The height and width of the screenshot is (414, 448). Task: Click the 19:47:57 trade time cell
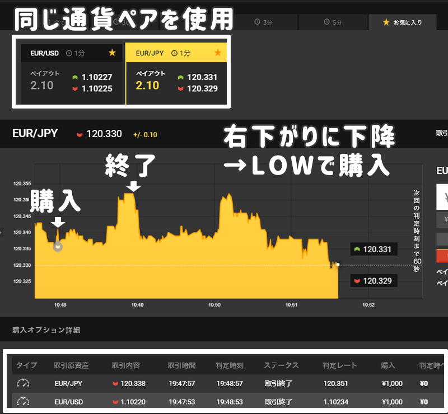[181, 383]
